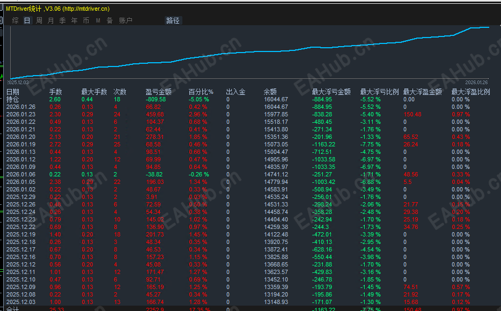Select the 2026.01.12 row date

(x=21, y=159)
